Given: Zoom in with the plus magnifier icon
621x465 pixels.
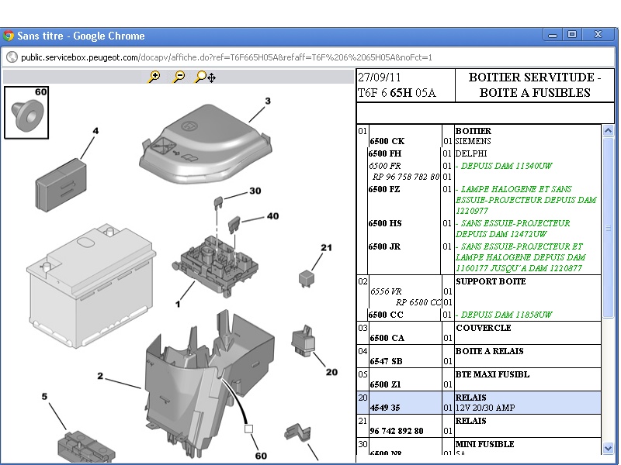Looking at the screenshot, I should click(154, 76).
